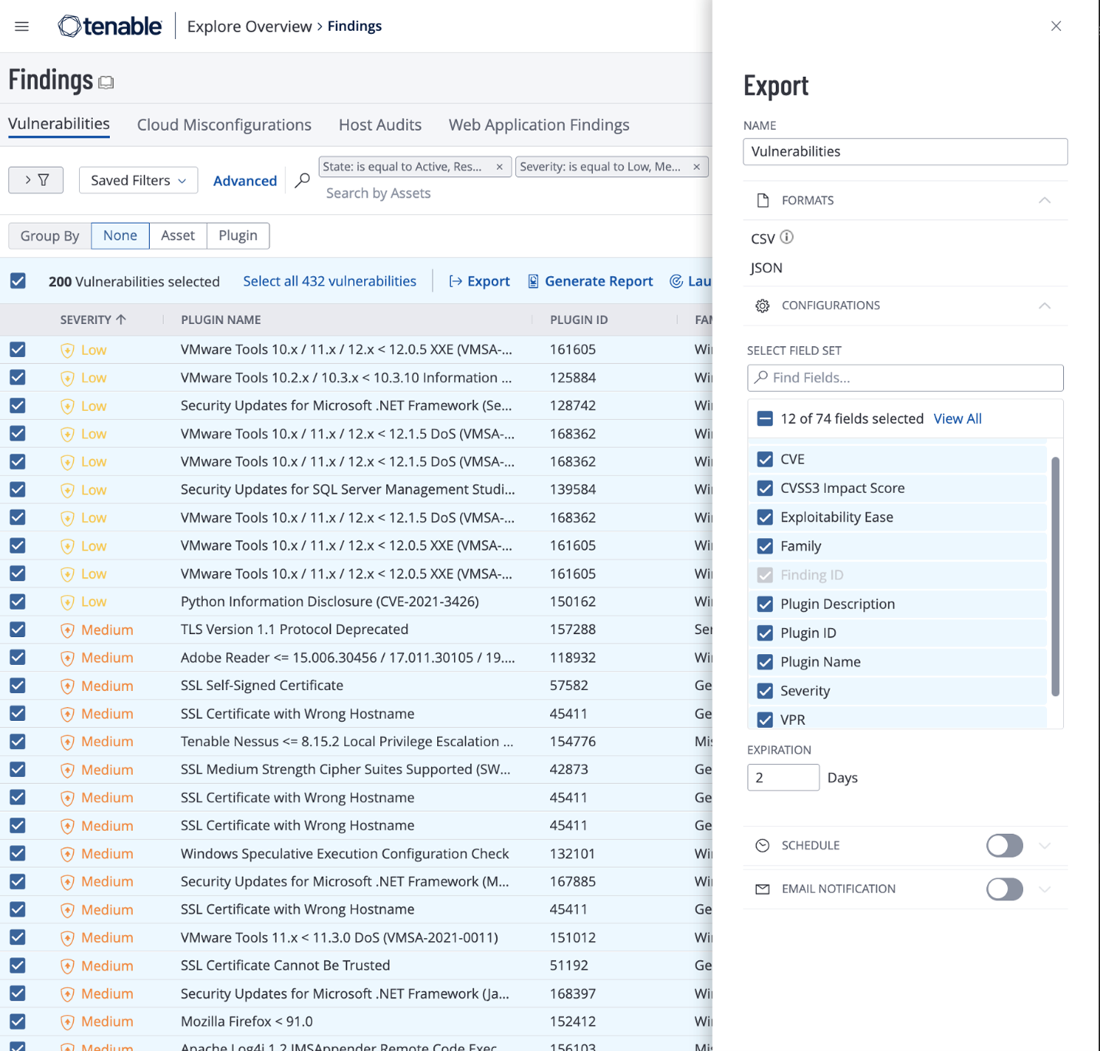
Task: Click the Medium shield icon for plugin 132101
Action: pyautogui.click(x=67, y=854)
